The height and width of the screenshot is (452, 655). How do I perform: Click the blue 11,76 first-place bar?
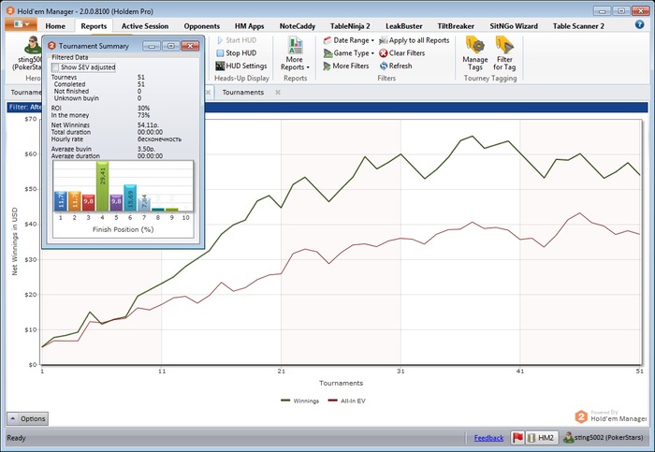[x=61, y=201]
